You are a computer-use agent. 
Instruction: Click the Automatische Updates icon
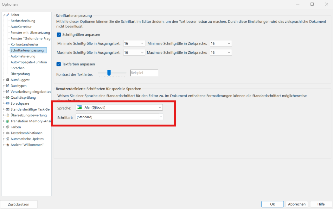8,139
